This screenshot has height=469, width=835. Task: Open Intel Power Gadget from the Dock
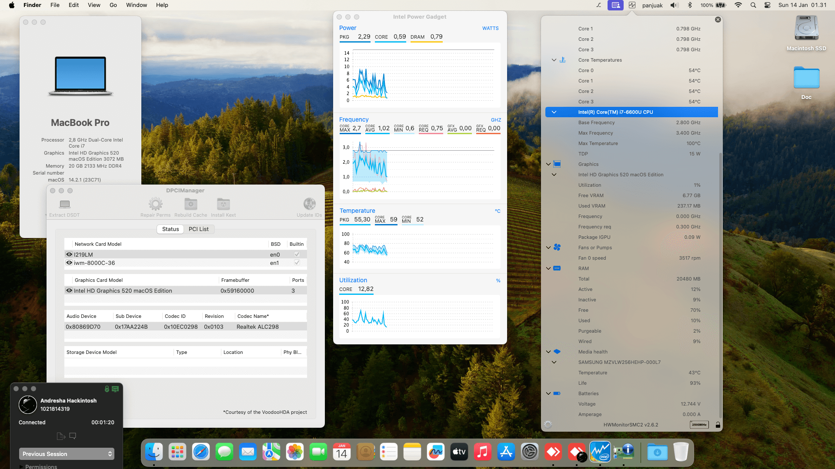tap(600, 452)
